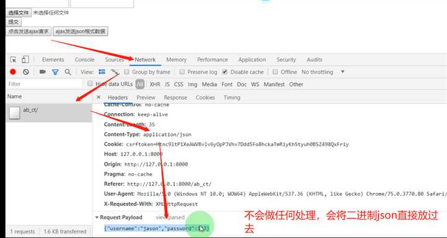Filter requests by WS
Viewport: 447px width, 238px height.
[255, 84]
